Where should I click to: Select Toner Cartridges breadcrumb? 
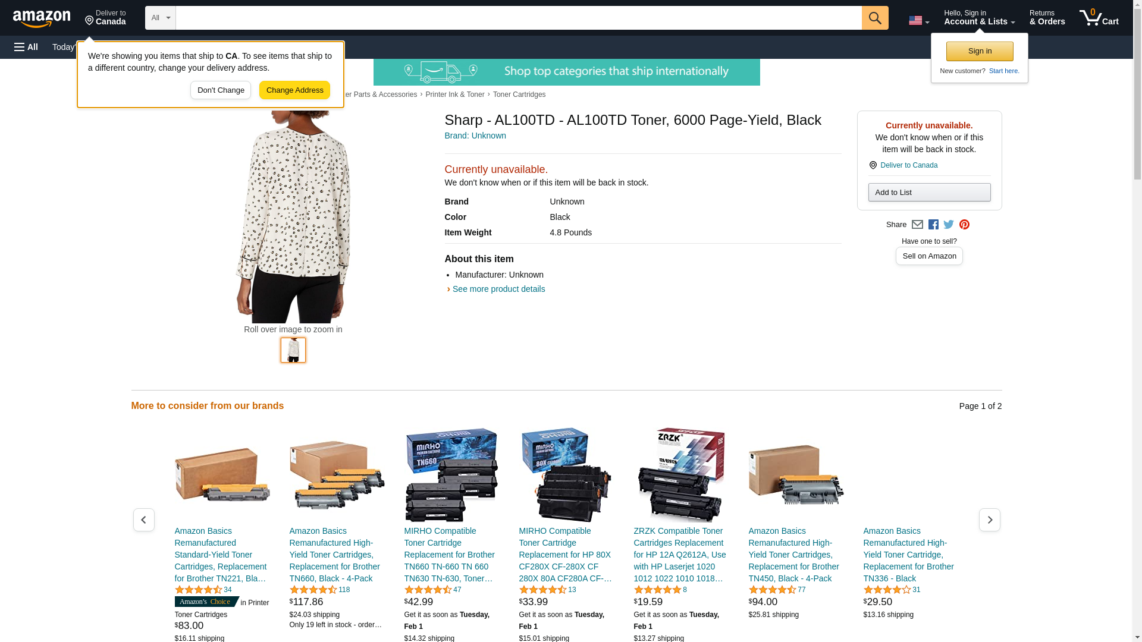coord(519,95)
